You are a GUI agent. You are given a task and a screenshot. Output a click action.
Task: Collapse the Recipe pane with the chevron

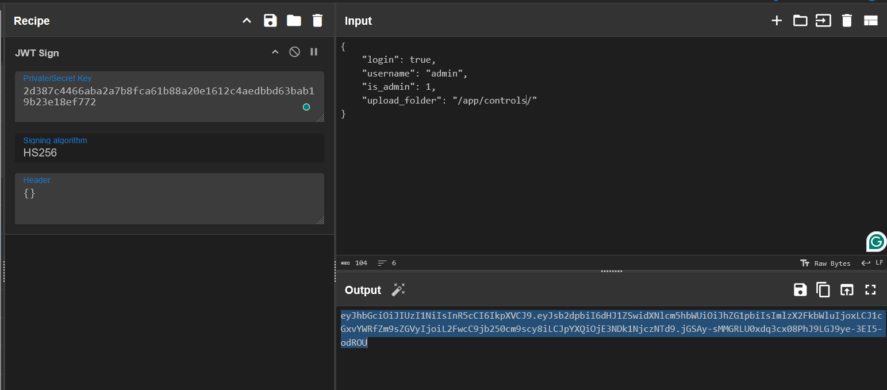pyautogui.click(x=247, y=21)
